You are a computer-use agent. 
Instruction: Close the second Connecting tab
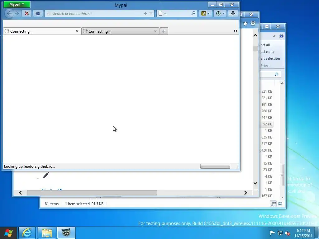pyautogui.click(x=155, y=31)
